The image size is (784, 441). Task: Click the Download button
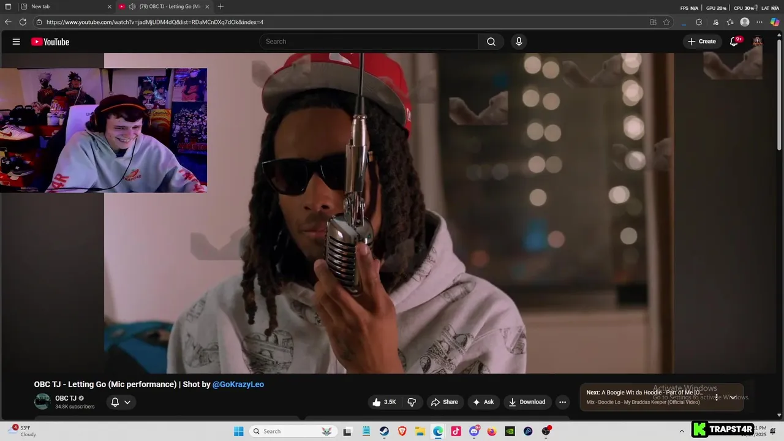[527, 402]
